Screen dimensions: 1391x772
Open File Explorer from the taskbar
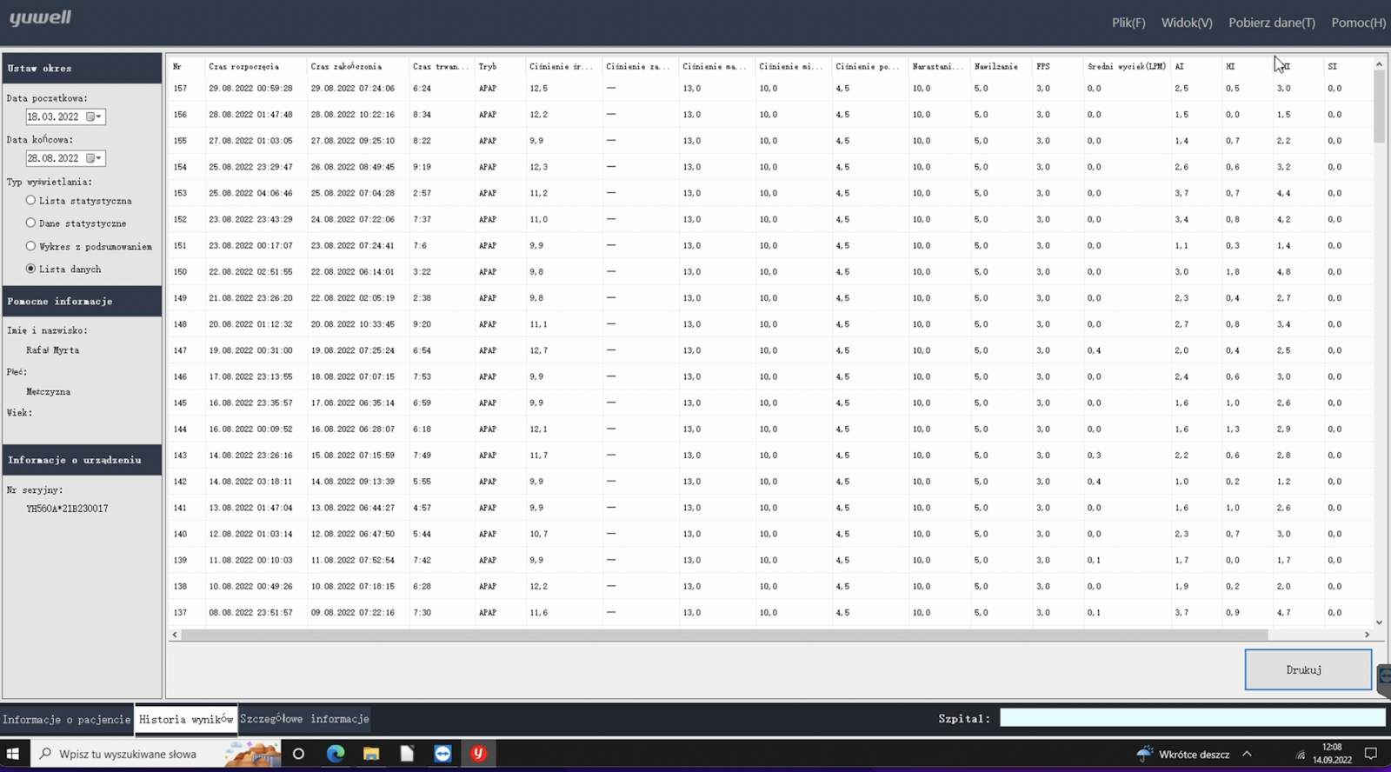(371, 754)
